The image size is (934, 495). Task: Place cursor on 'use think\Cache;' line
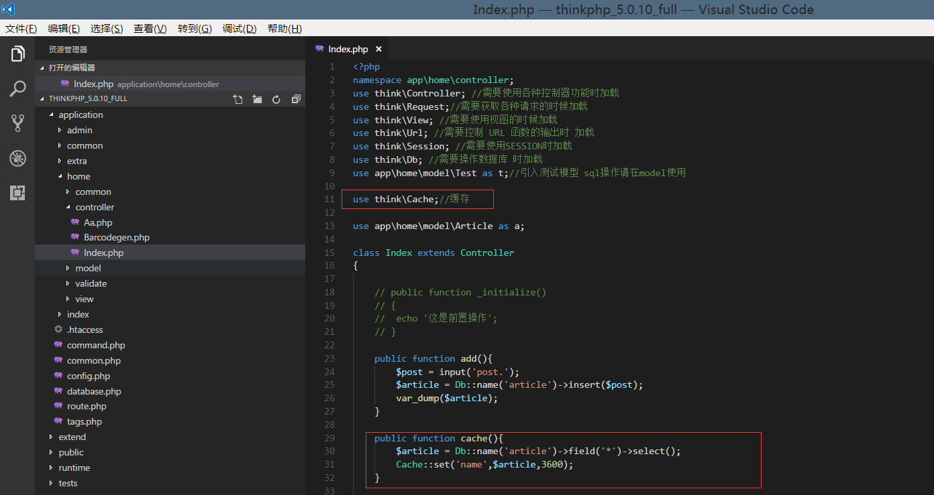(x=411, y=199)
